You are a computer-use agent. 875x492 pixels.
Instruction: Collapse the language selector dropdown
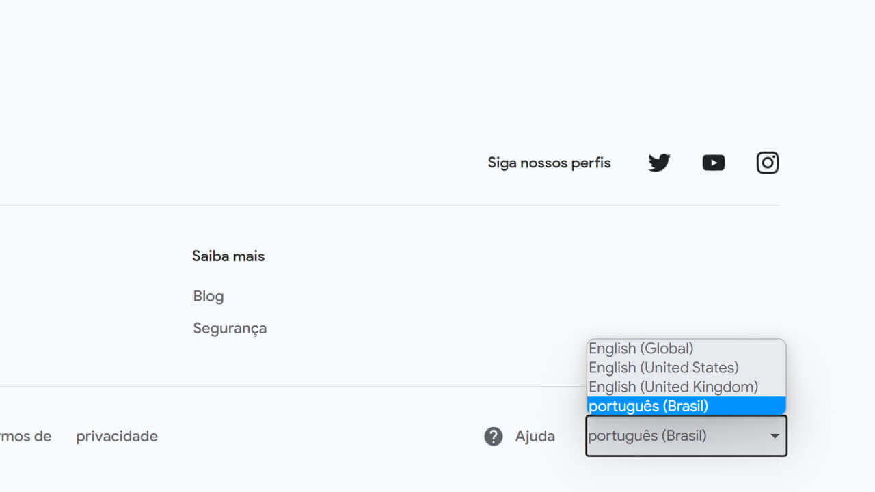point(686,436)
